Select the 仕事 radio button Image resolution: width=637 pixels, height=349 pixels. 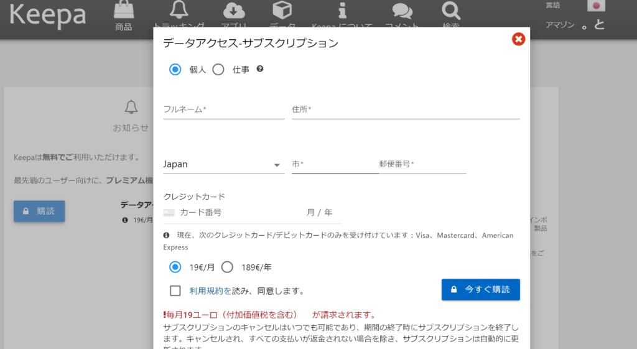[218, 70]
